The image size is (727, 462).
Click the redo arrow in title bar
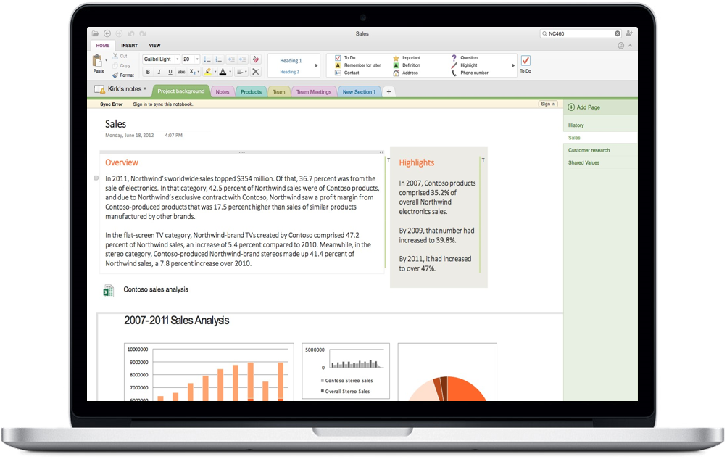[143, 33]
